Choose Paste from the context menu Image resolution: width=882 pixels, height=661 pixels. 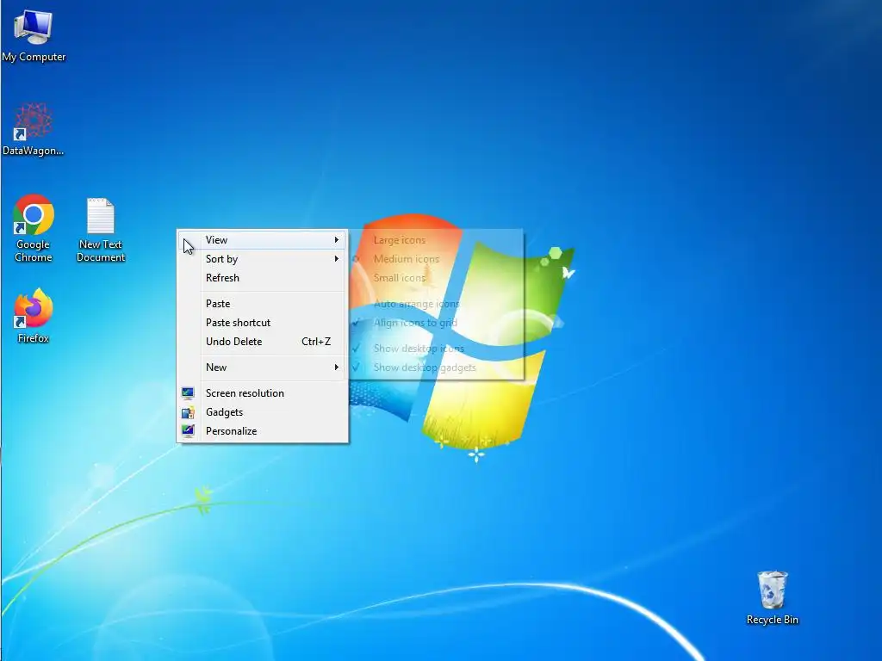(x=262, y=304)
